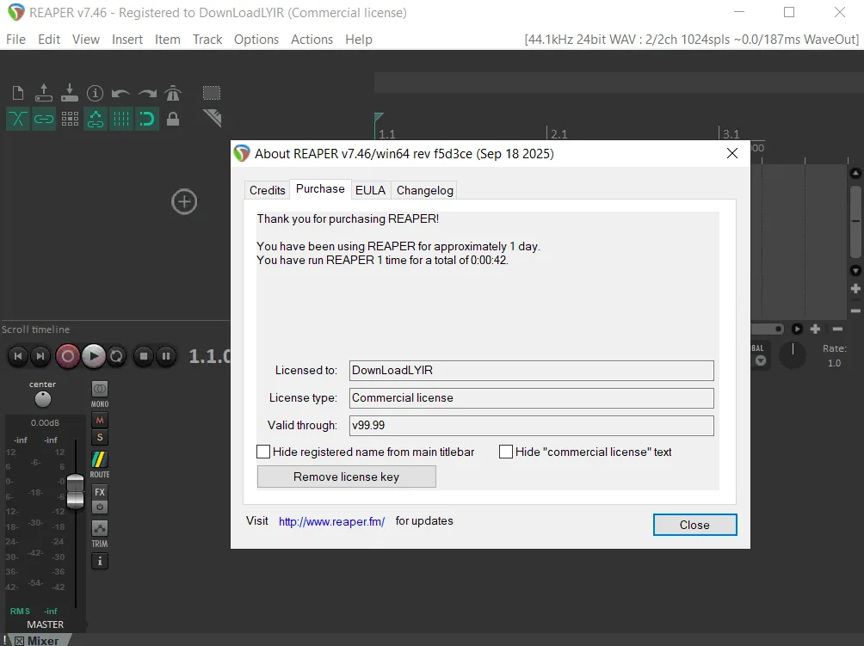864x646 pixels.
Task: Create a new project with toolbar icon
Action: point(18,93)
